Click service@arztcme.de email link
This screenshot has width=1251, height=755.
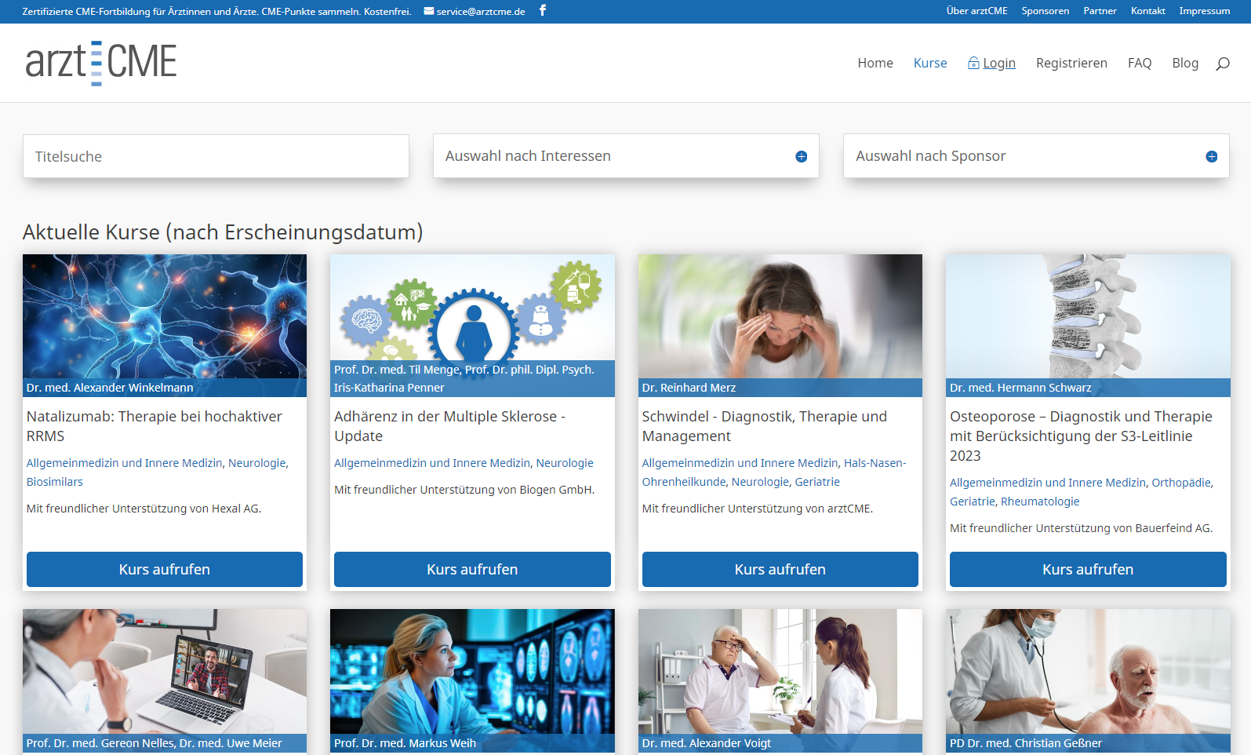click(x=481, y=12)
